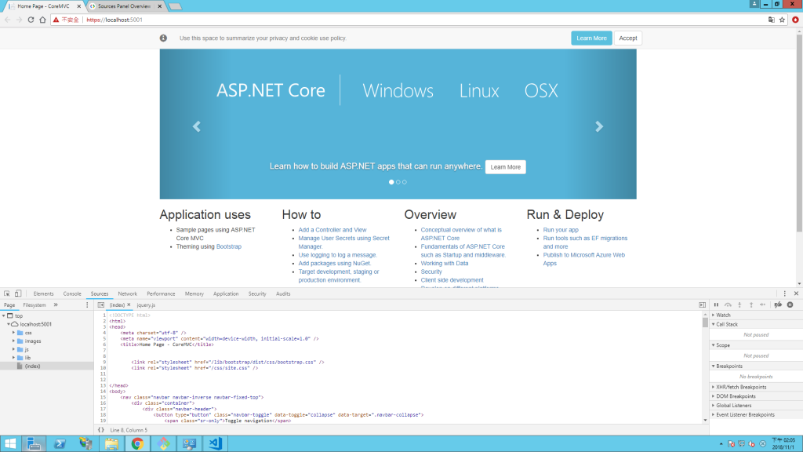The width and height of the screenshot is (803, 452).
Task: Bookmark this page with the star icon
Action: tap(782, 20)
